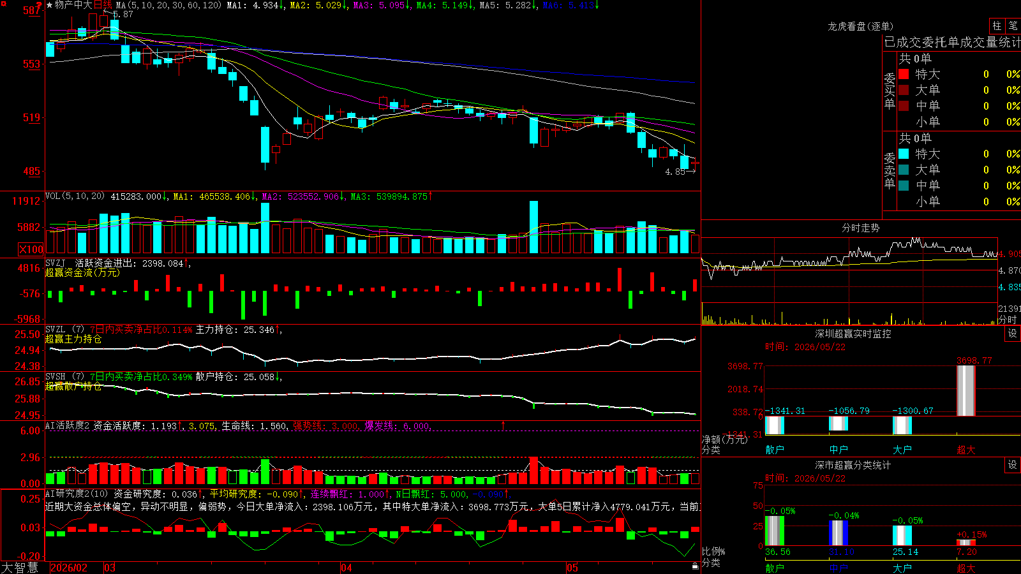Click the cyan 大户 bar in 深市超赢分类统计
The image size is (1021, 574).
[x=902, y=536]
